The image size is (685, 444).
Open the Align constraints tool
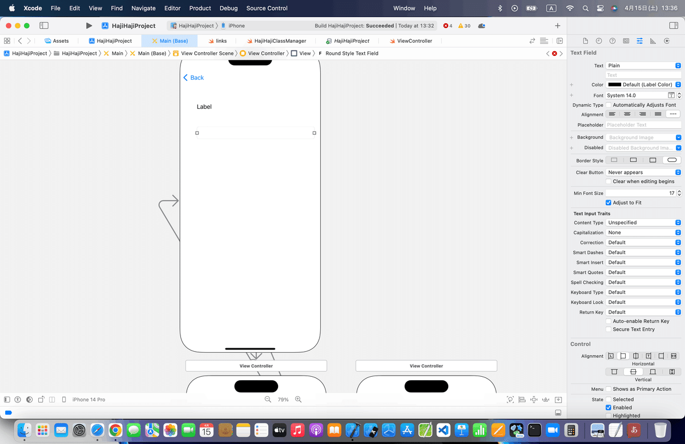pos(522,400)
